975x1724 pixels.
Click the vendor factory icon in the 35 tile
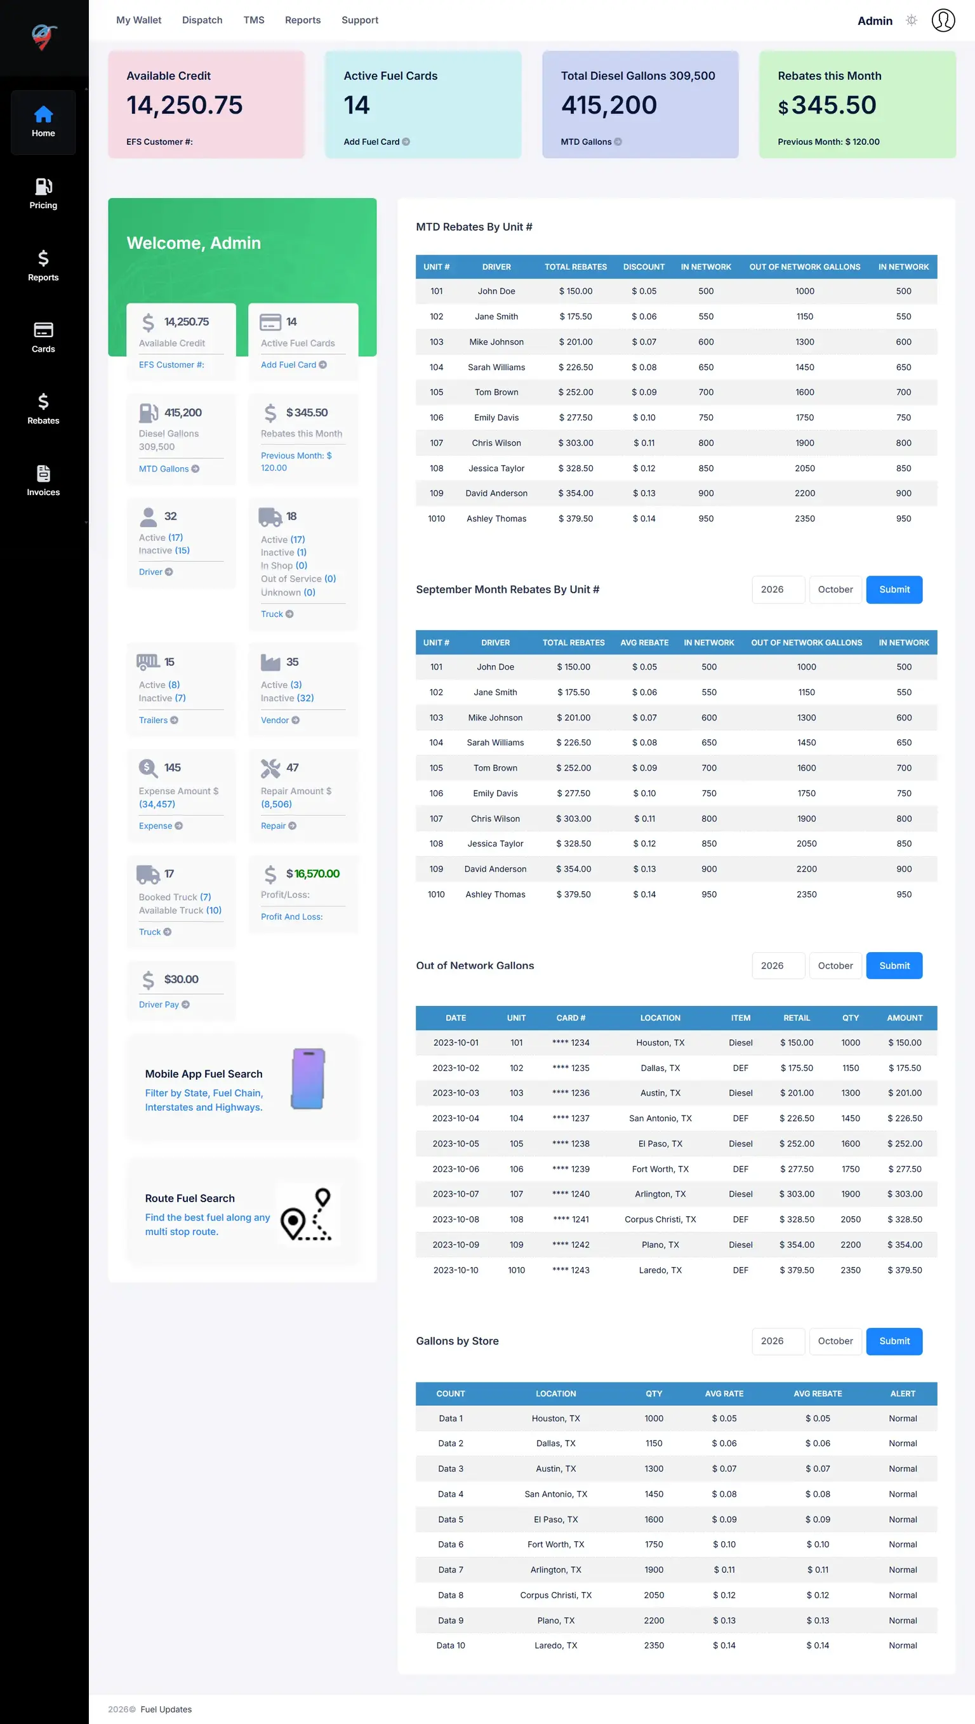pyautogui.click(x=270, y=662)
